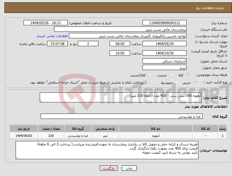Screen dimensions: 232x176
Task: Select the کالا/خدمت radio button
Action: (x=150, y=75)
